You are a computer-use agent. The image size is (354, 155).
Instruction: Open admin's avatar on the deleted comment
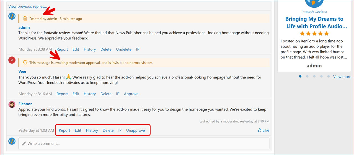(x=12, y=16)
